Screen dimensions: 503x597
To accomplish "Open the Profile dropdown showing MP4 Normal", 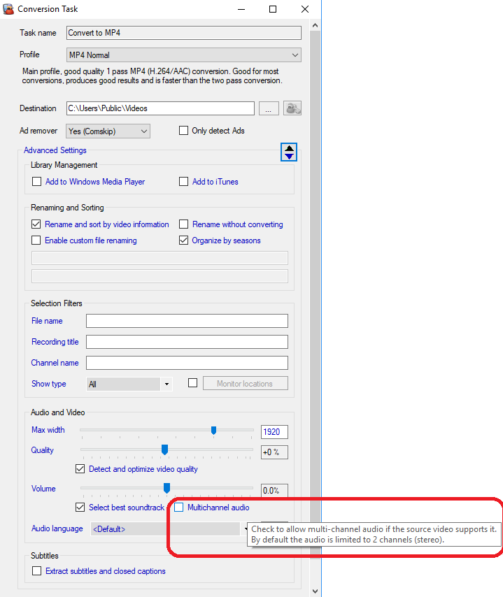I will pyautogui.click(x=183, y=55).
